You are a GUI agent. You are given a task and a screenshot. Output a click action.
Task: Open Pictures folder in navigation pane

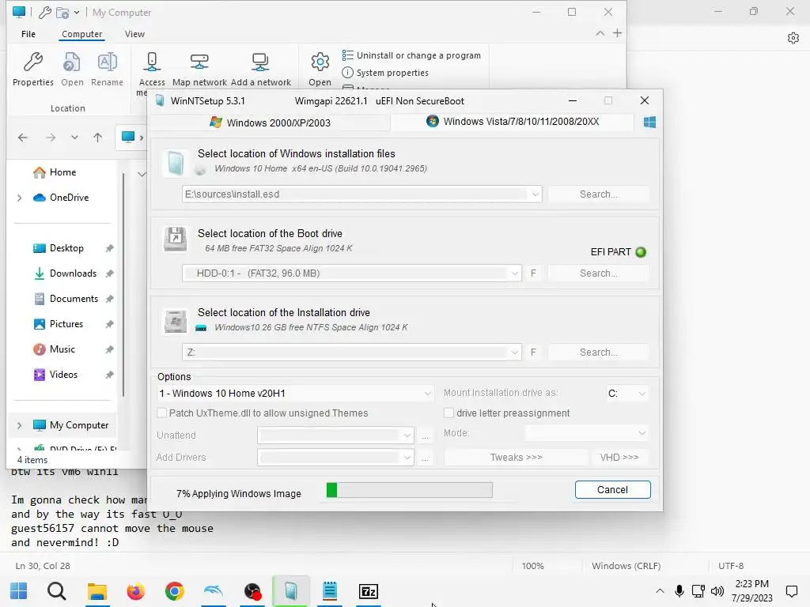coord(66,324)
